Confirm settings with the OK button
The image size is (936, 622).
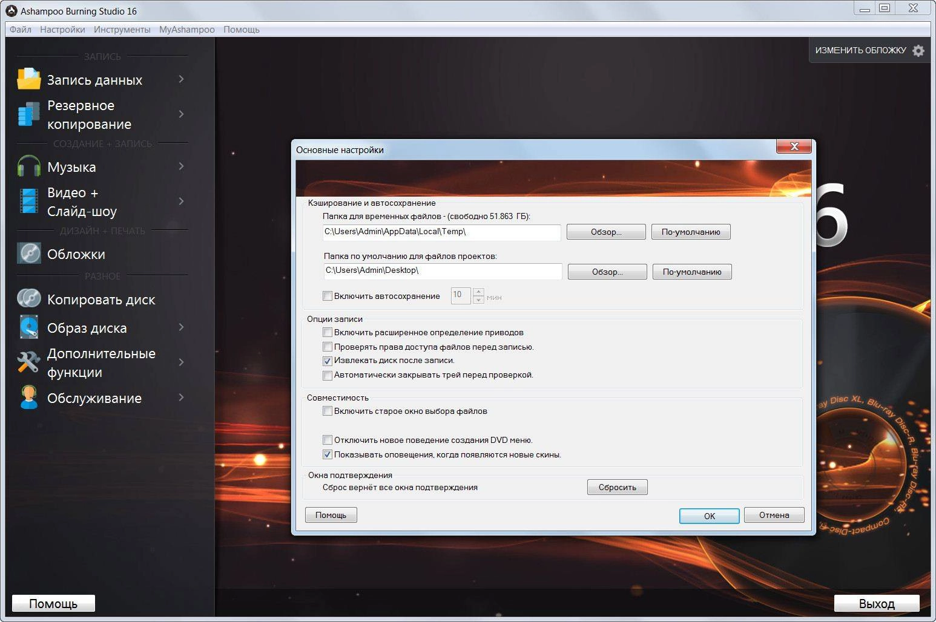pos(710,516)
